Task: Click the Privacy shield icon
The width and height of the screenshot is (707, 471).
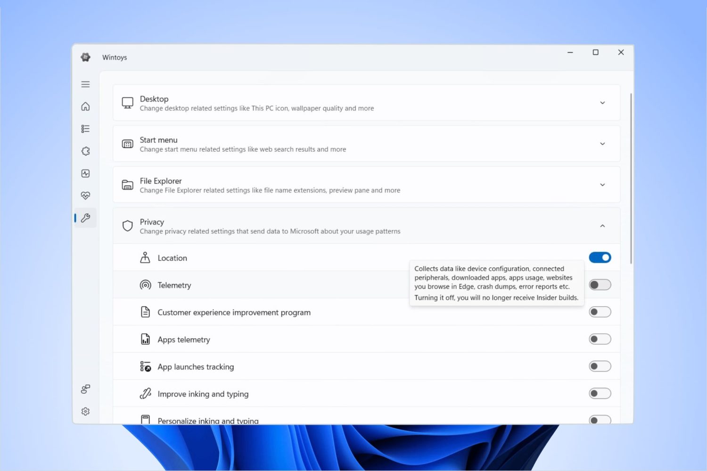Action: (127, 226)
